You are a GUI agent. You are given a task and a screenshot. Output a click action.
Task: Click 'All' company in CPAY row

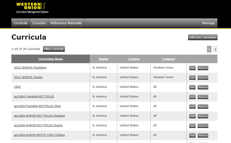(x=155, y=87)
